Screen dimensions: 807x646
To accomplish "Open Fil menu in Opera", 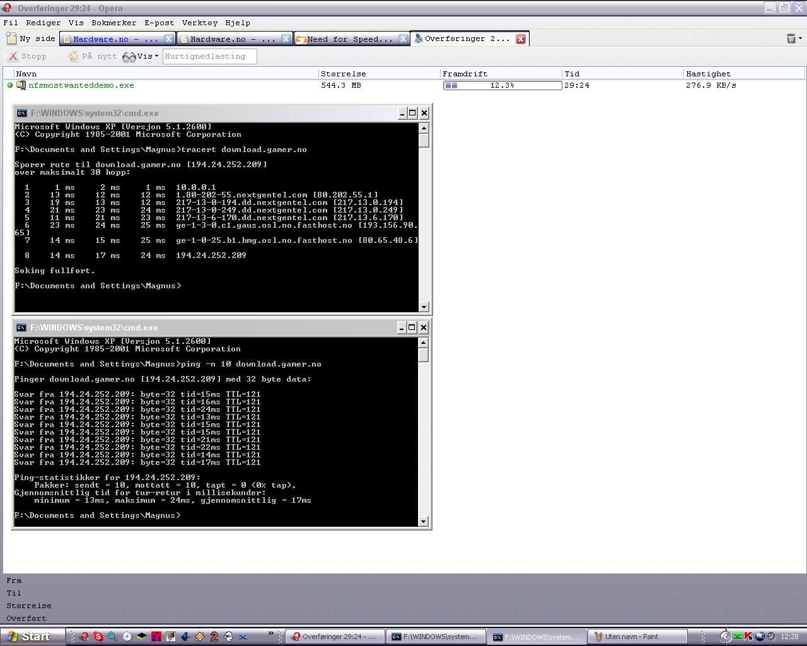I will coord(11,23).
